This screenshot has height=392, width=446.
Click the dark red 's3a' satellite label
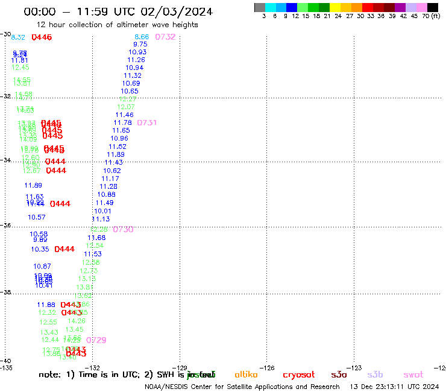click(x=339, y=375)
